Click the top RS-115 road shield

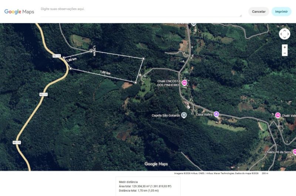57,56
